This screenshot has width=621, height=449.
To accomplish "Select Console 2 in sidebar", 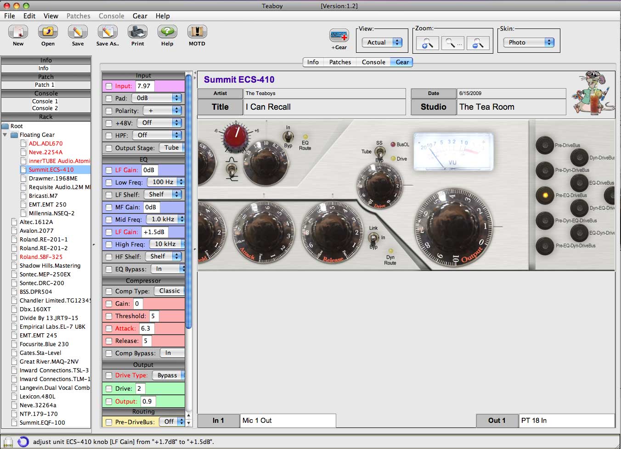I will tap(45, 108).
